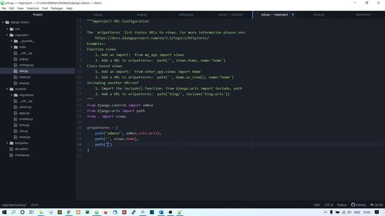The height and width of the screenshot is (216, 385).
Task: Click modified dot on urls.py — myproject tab
Action: click(x=293, y=14)
